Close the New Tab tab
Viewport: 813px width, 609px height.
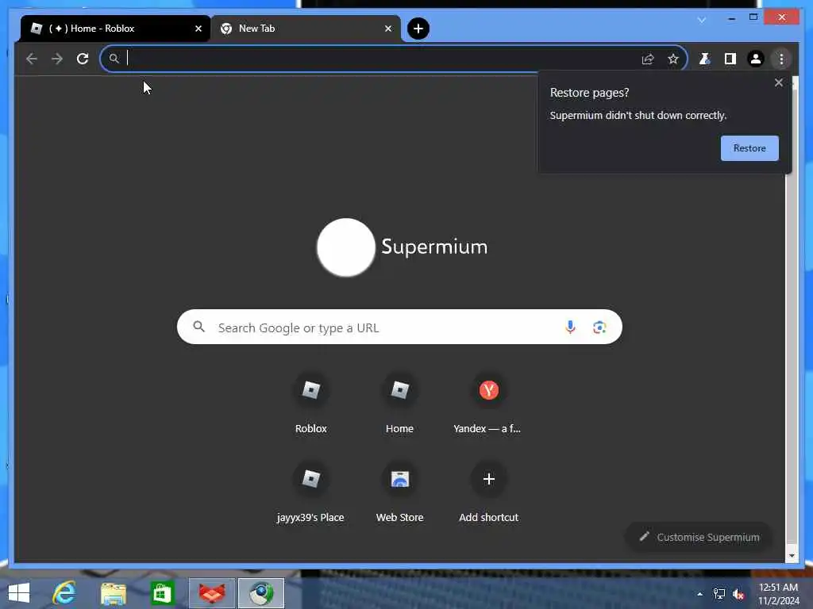pyautogui.click(x=387, y=29)
